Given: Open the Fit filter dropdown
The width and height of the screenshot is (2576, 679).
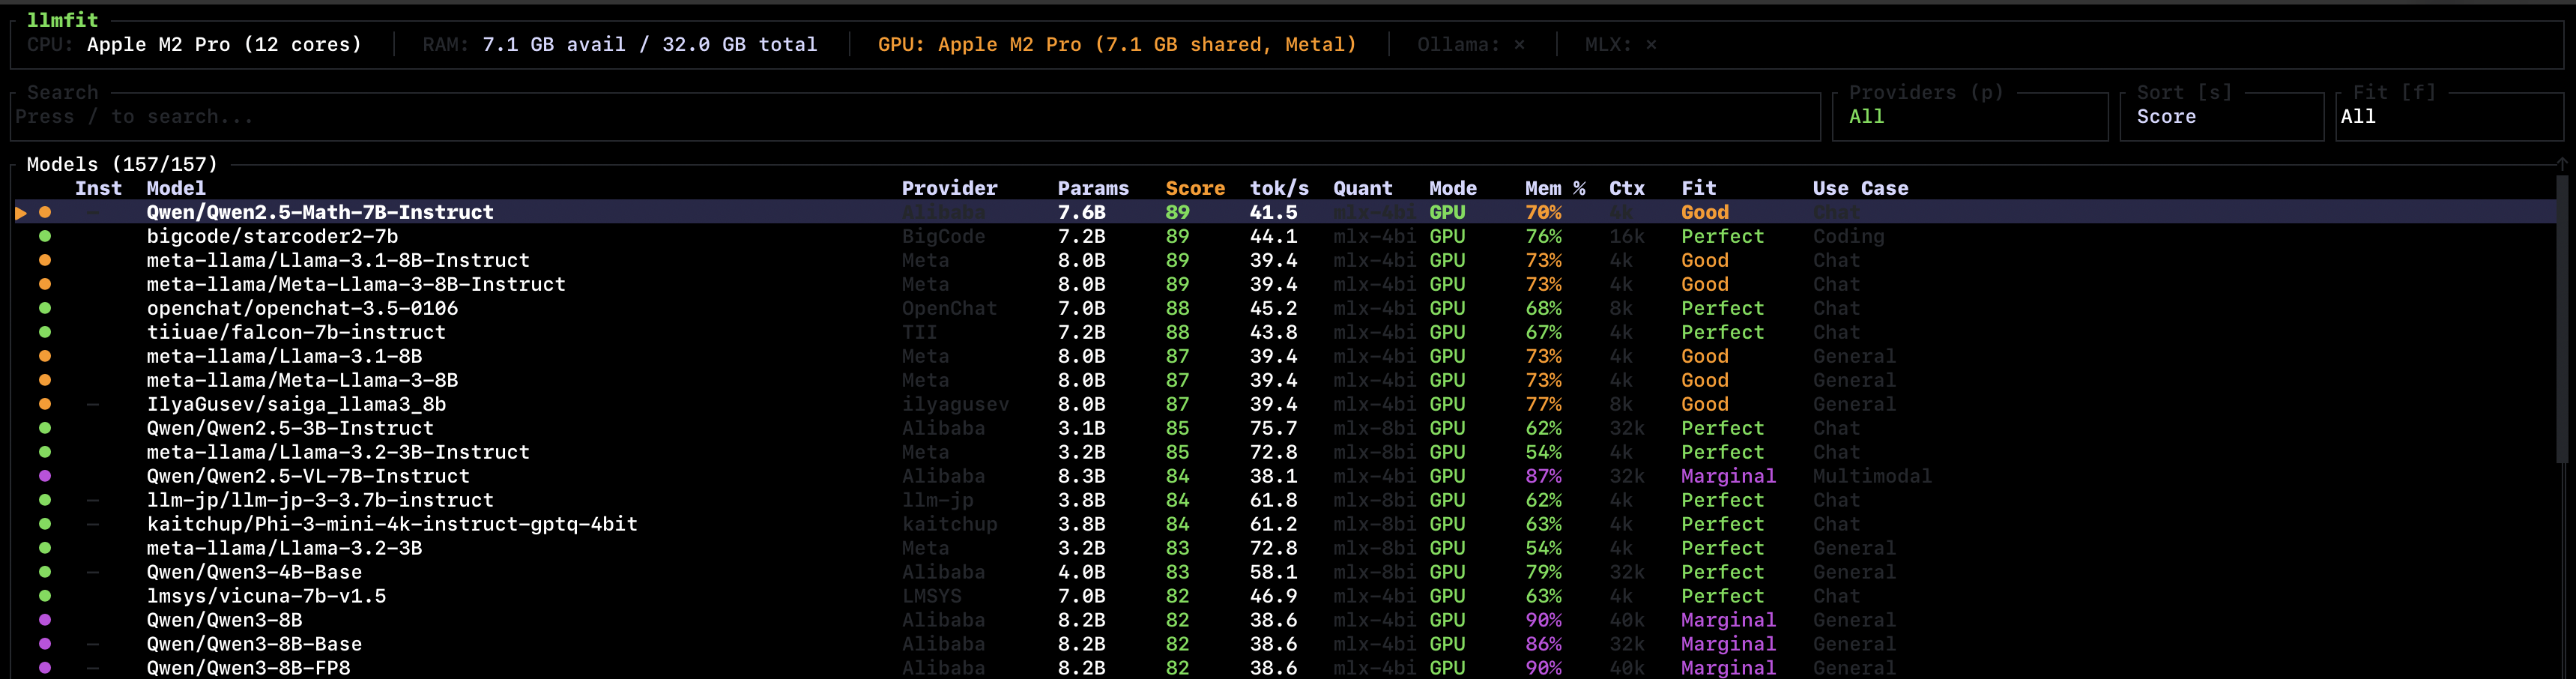Looking at the screenshot, I should (x=2450, y=116).
